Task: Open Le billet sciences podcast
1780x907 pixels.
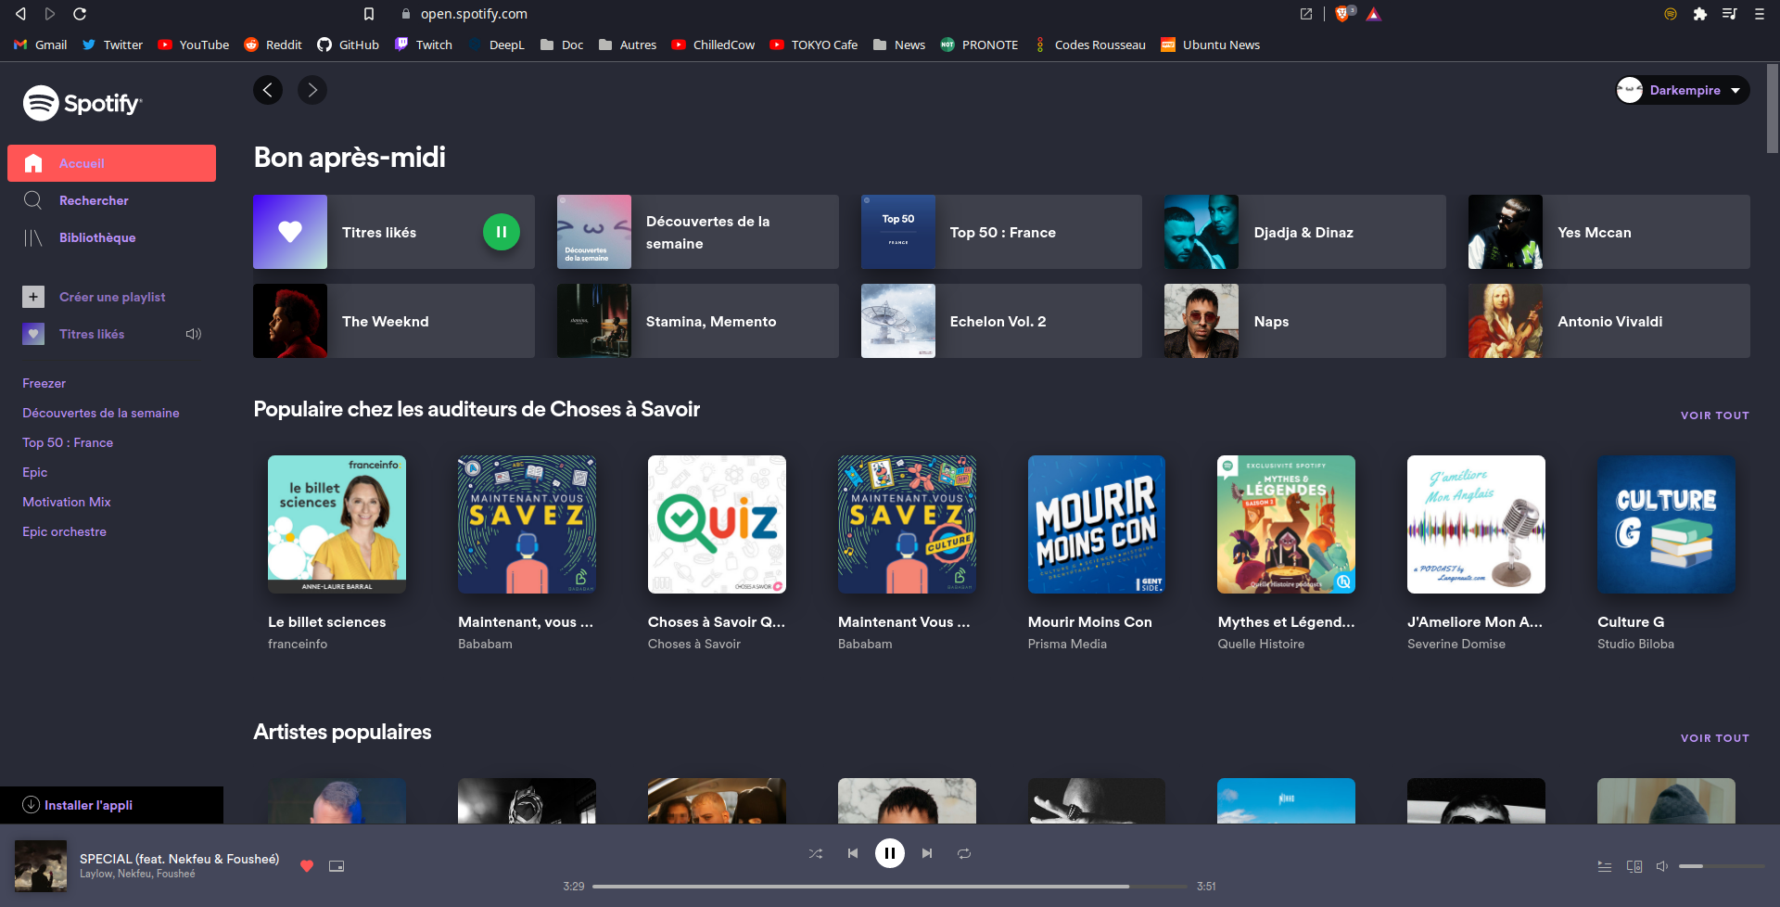Action: (x=337, y=556)
